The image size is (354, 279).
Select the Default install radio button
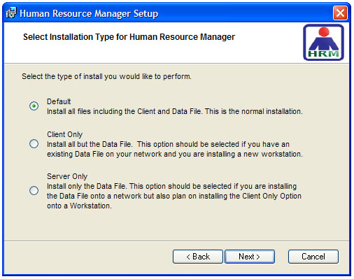34,106
